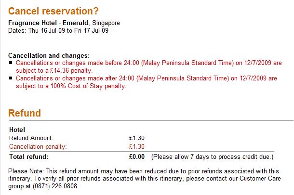Click the -£1.30 penalty value
This screenshot has height=195, width=294.
[x=136, y=146]
